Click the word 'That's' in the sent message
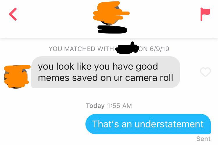Image resolution: width=218 pixels, height=145 pixels. click(x=106, y=124)
